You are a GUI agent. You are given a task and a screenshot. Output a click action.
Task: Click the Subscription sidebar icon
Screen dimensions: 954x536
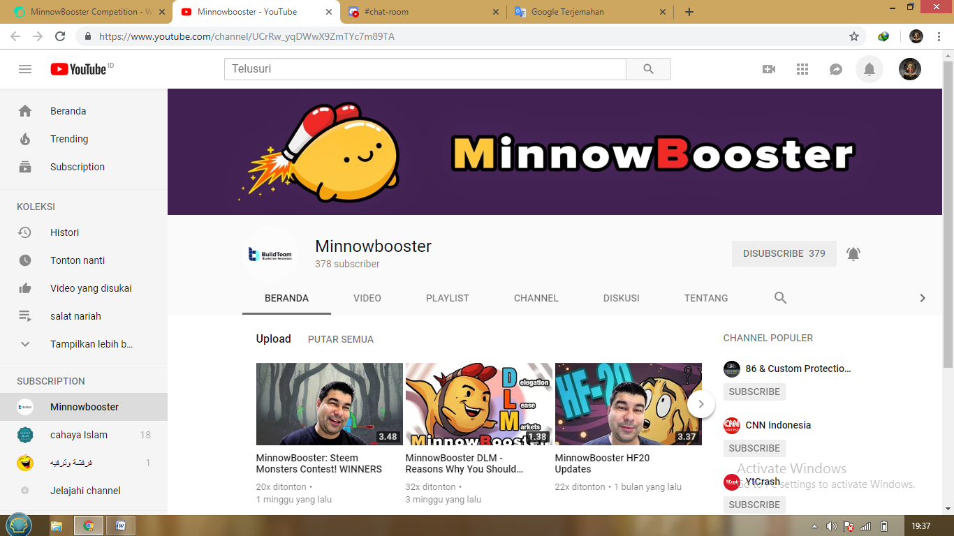(25, 167)
